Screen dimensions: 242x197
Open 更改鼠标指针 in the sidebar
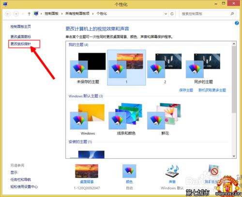[x=21, y=44]
